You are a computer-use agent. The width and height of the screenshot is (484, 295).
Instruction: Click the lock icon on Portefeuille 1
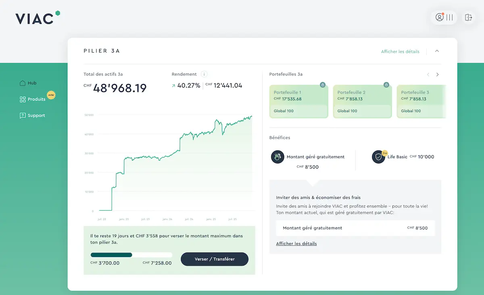(323, 85)
